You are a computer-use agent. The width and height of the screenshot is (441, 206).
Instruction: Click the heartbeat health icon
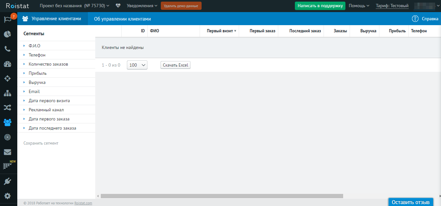point(118,6)
